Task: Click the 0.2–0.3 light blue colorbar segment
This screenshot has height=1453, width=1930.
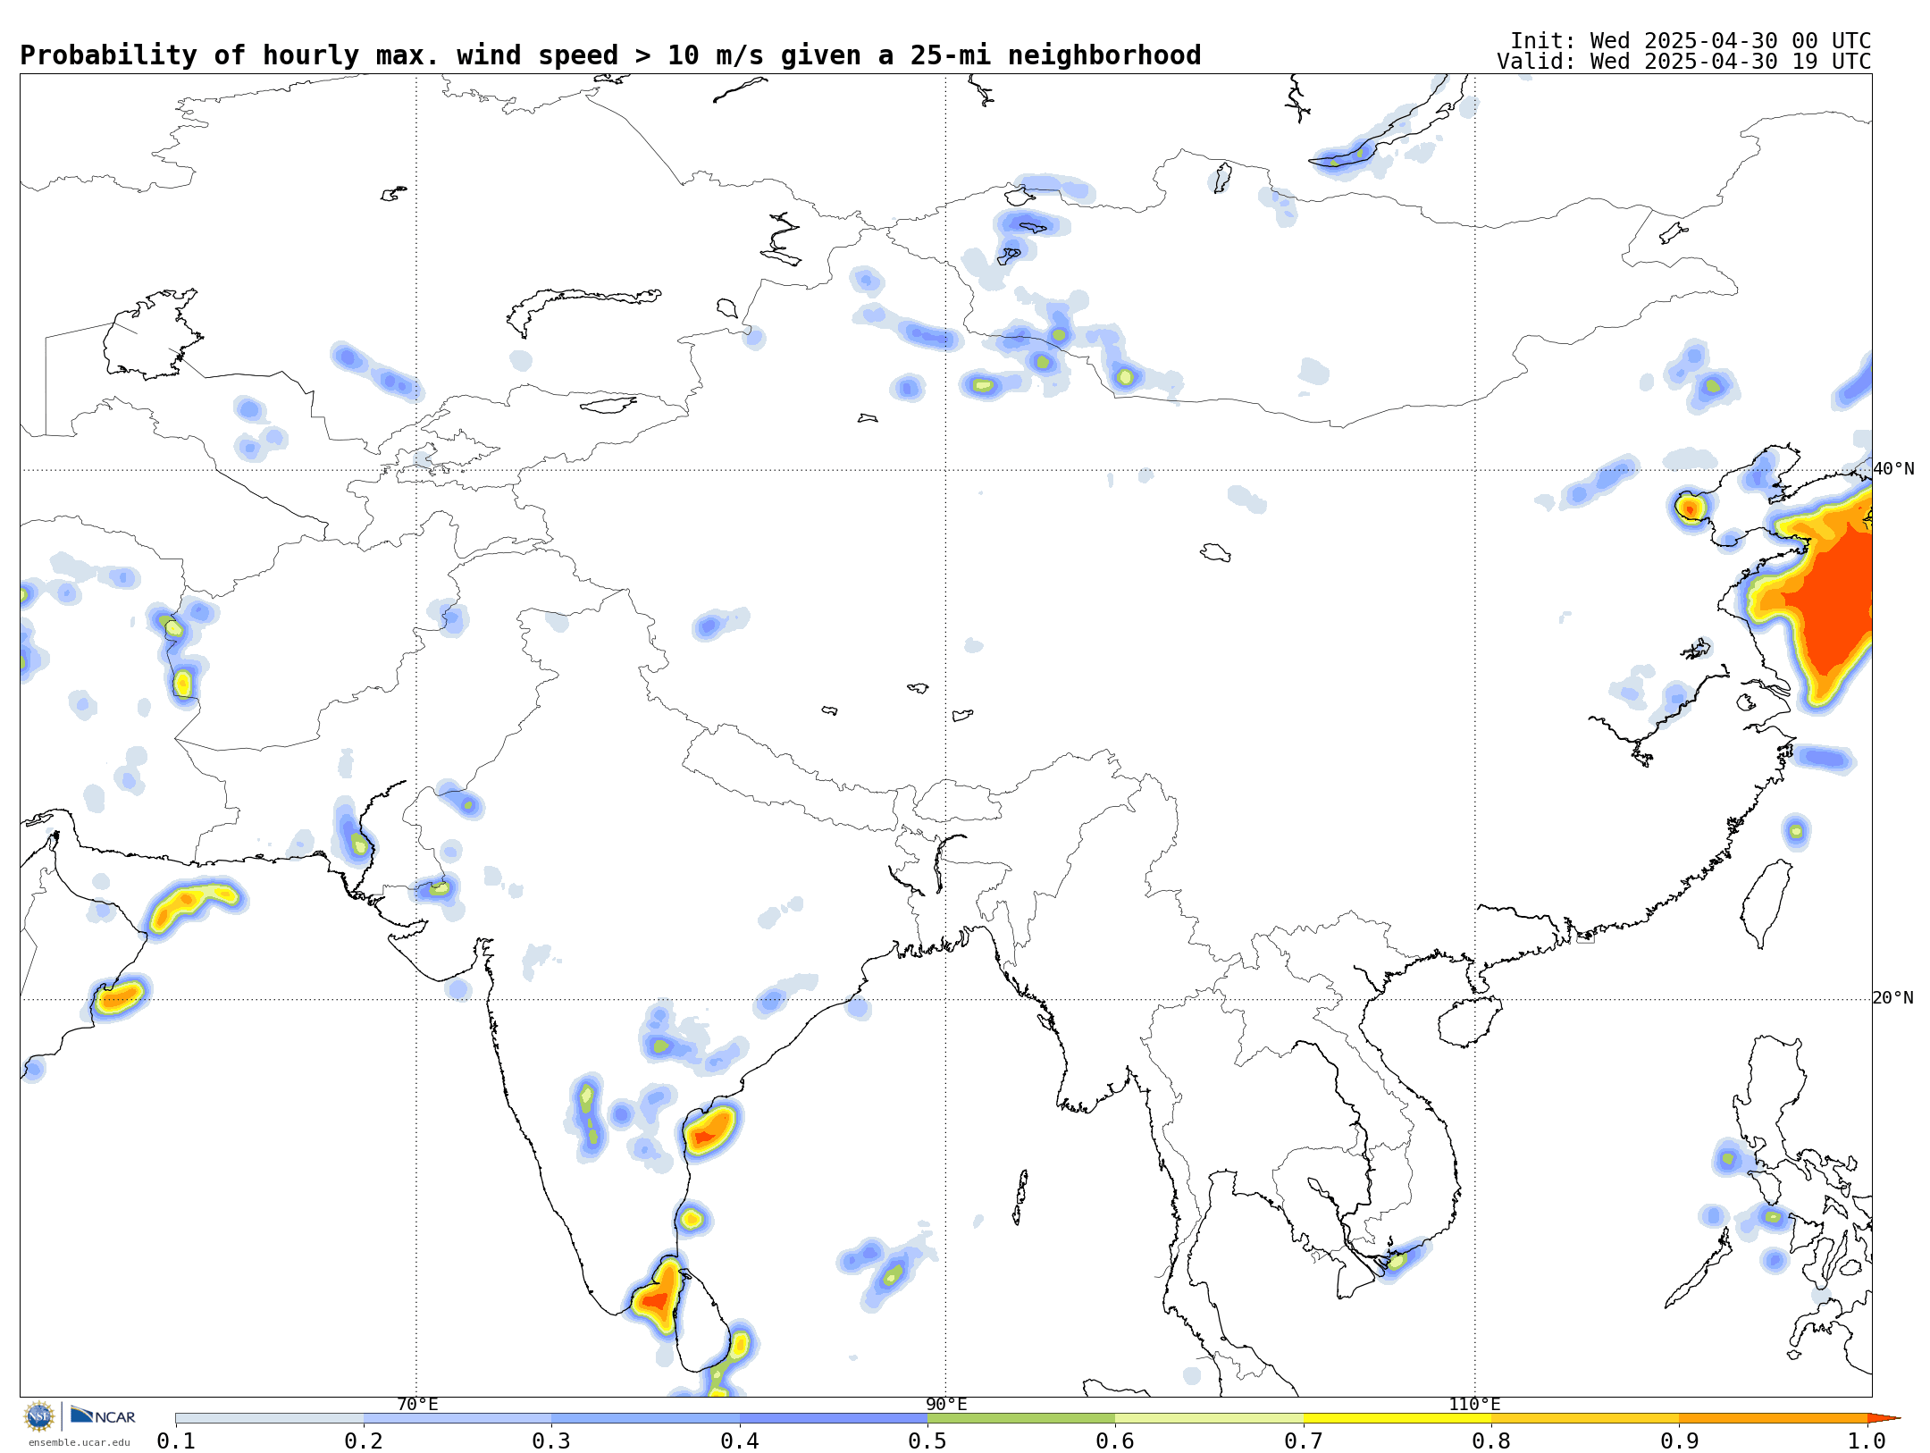Action: 457,1418
